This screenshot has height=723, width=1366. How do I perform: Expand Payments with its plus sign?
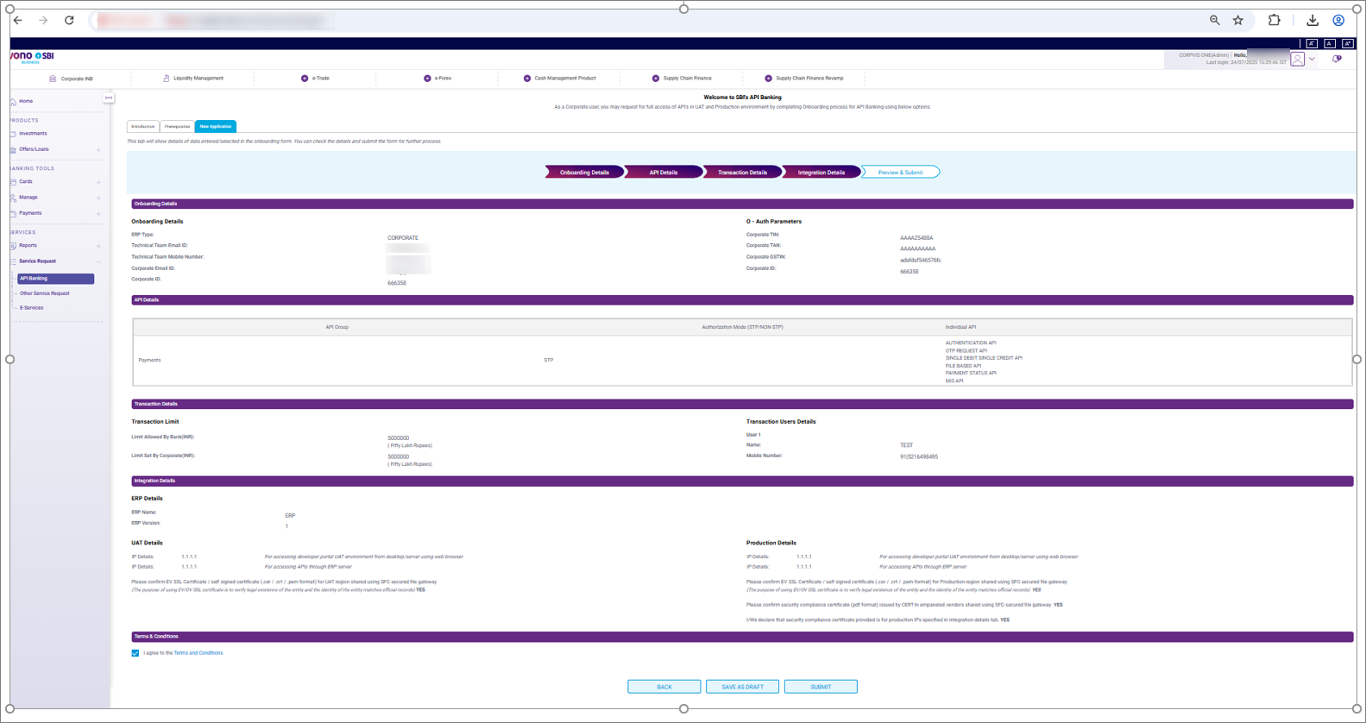pyautogui.click(x=98, y=213)
